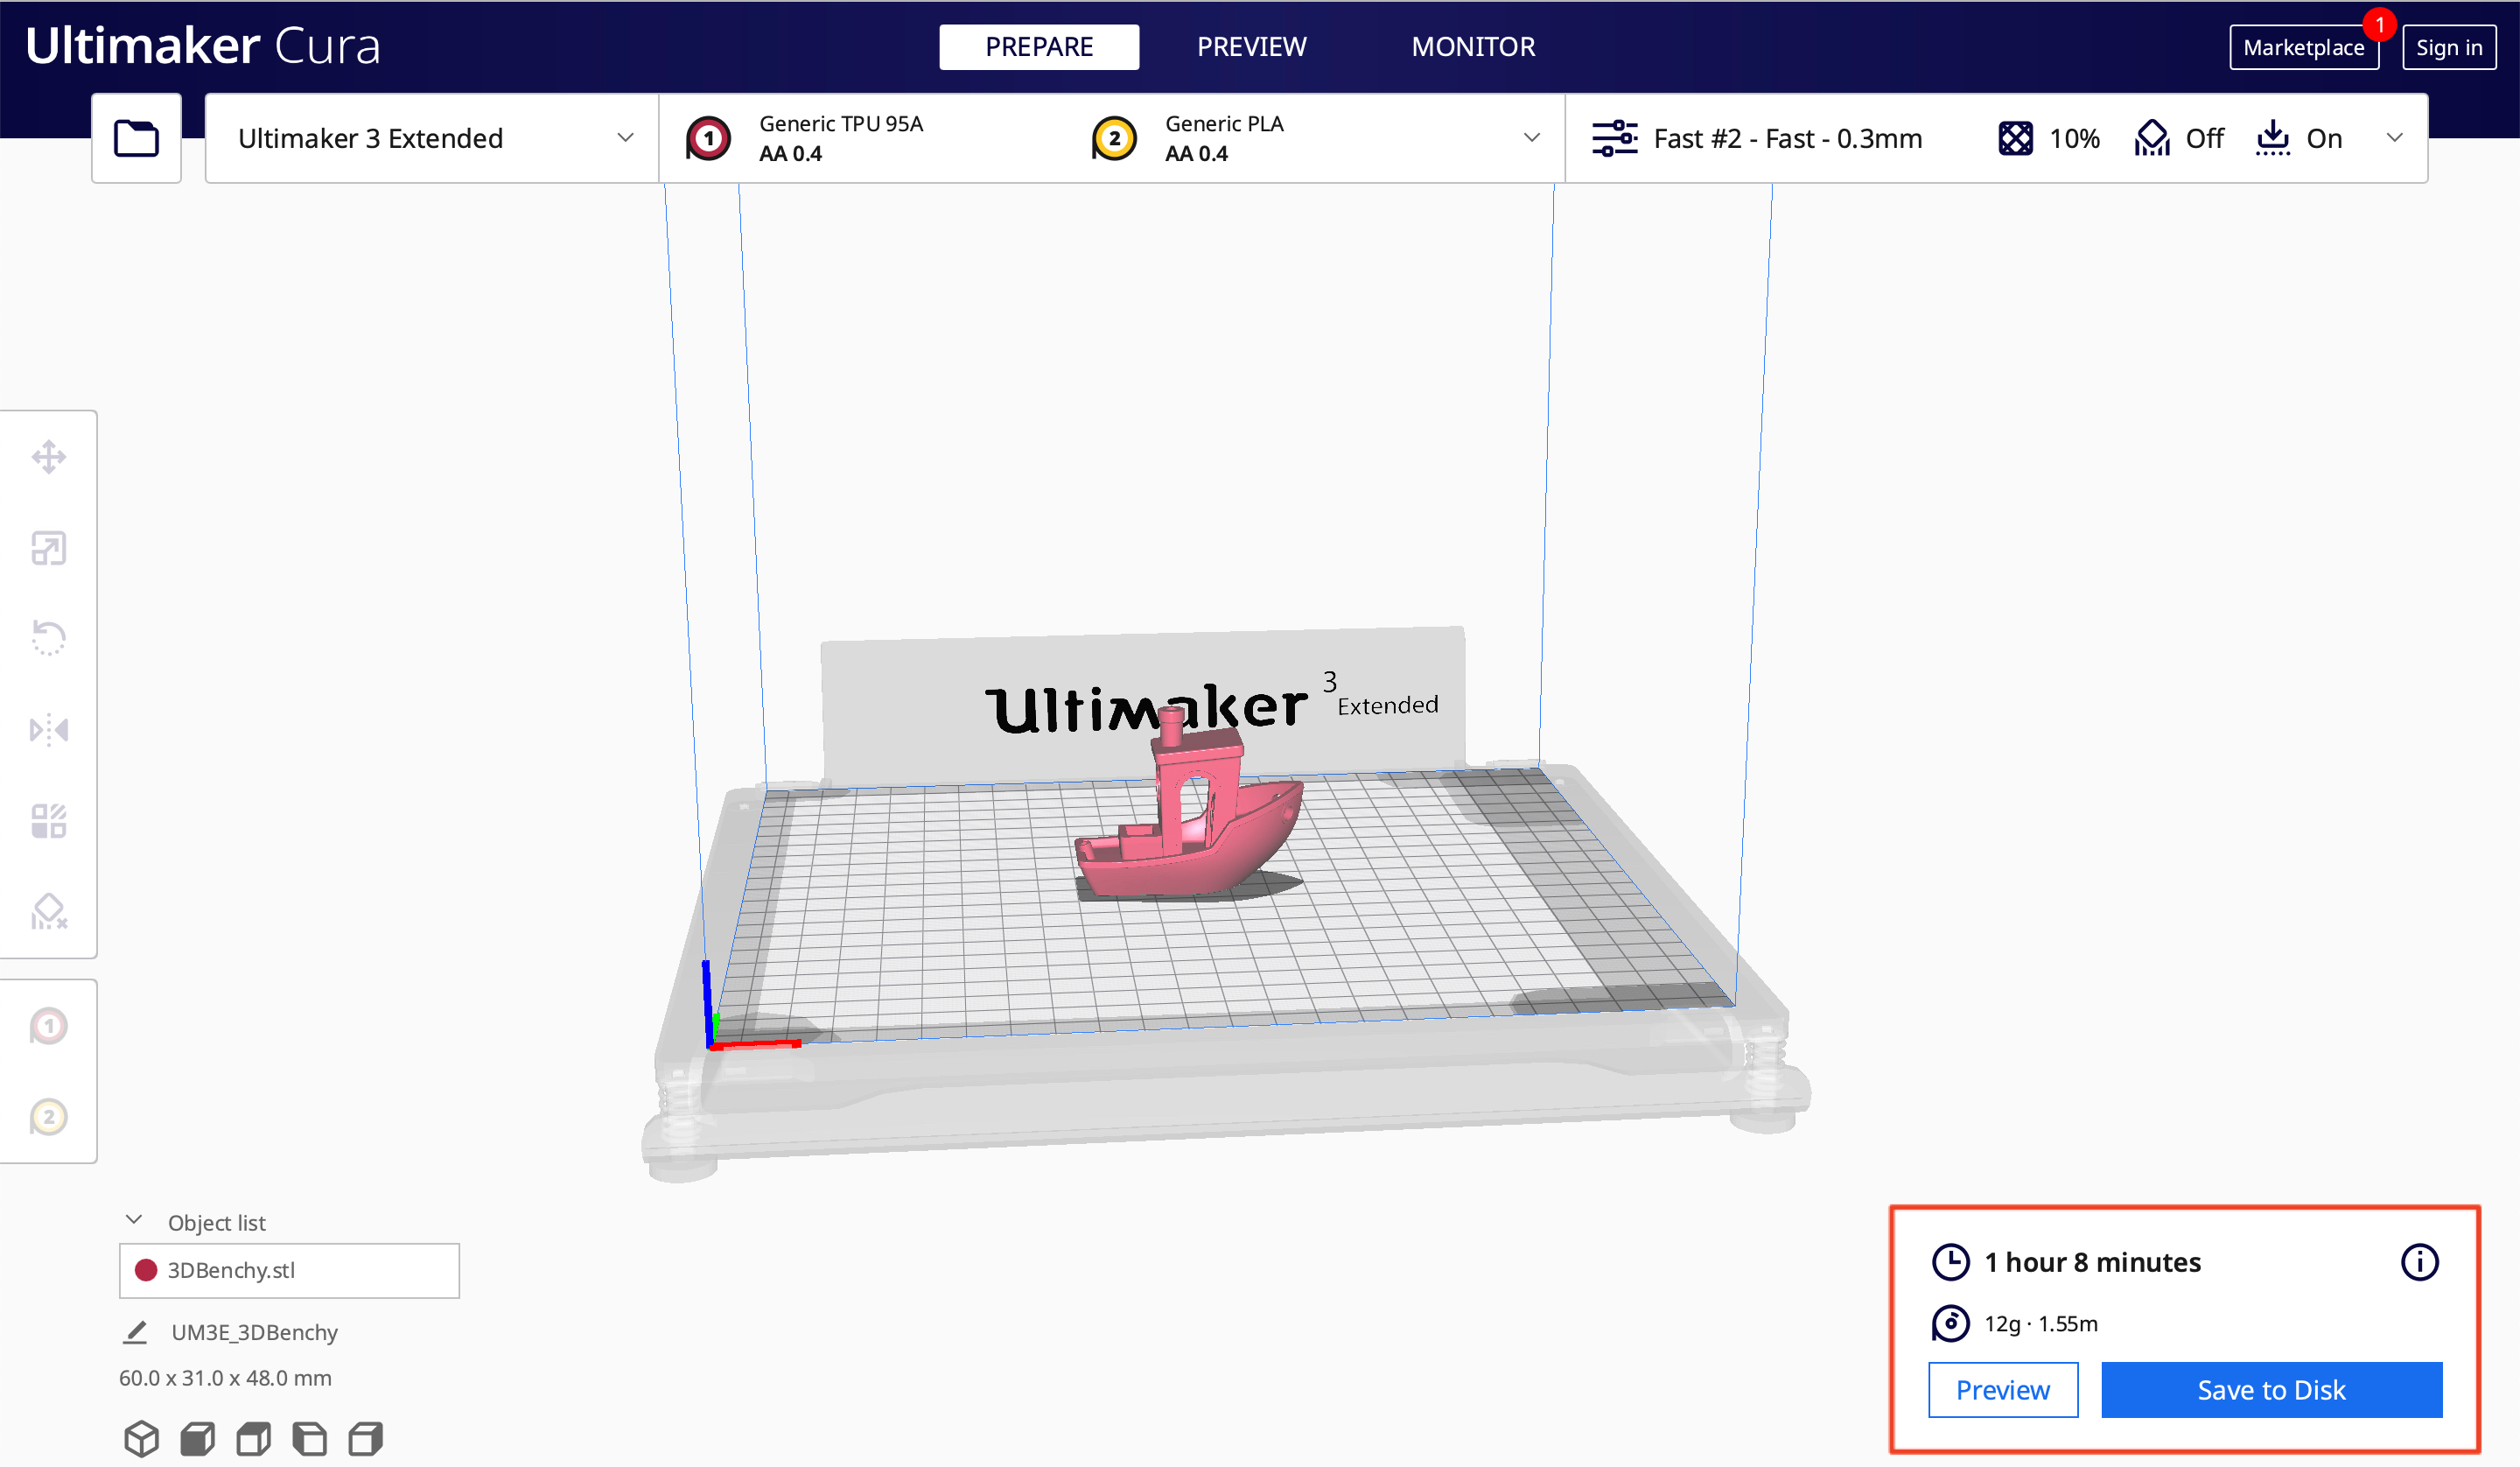2520x1467 pixels.
Task: Click extruder 1 Generic TPU 95A badge
Action: pyautogui.click(x=708, y=138)
